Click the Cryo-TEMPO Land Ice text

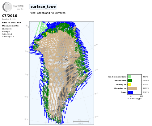click(18, 7)
